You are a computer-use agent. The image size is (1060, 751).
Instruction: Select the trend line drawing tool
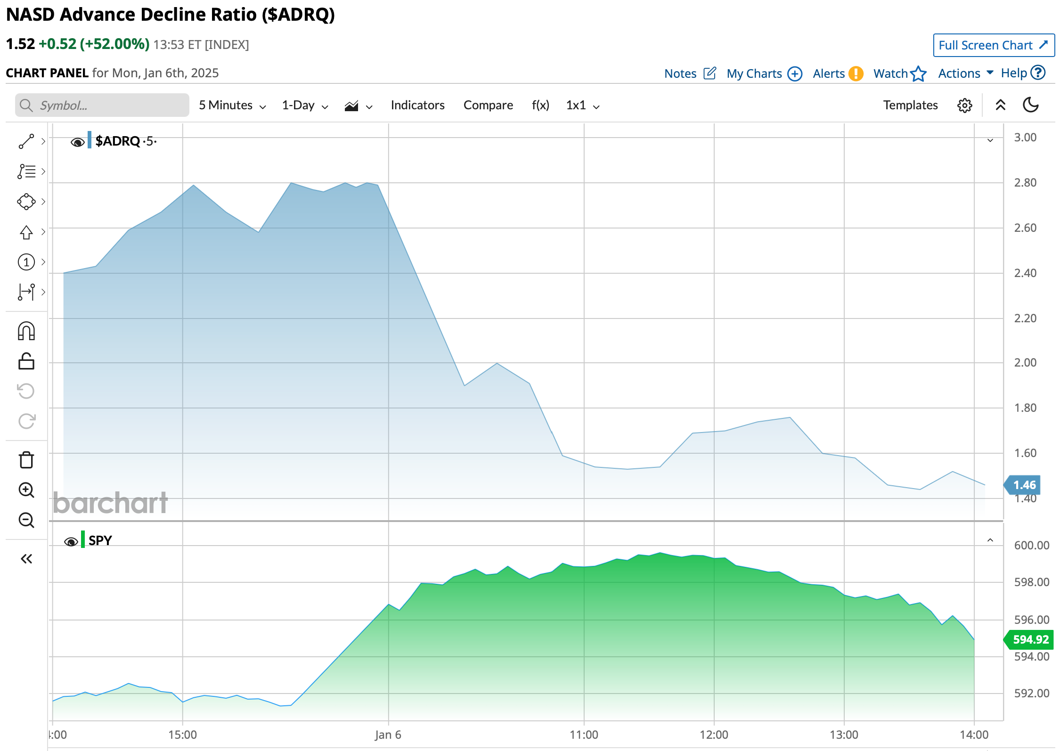coord(26,141)
